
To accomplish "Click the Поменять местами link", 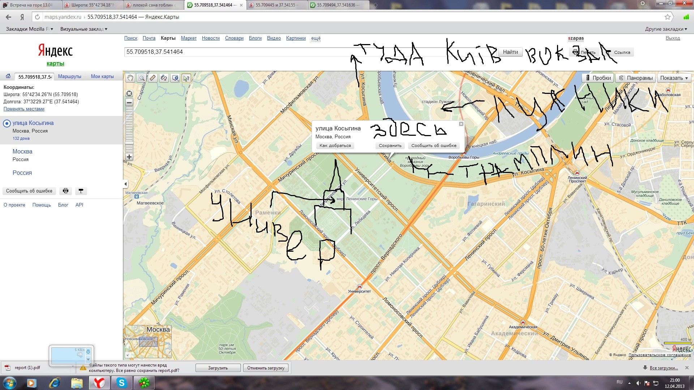I will point(24,109).
